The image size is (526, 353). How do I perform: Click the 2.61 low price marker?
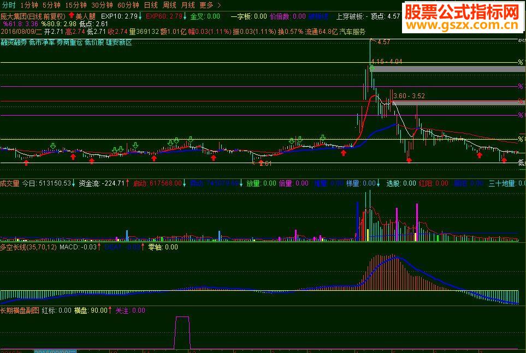(265, 164)
